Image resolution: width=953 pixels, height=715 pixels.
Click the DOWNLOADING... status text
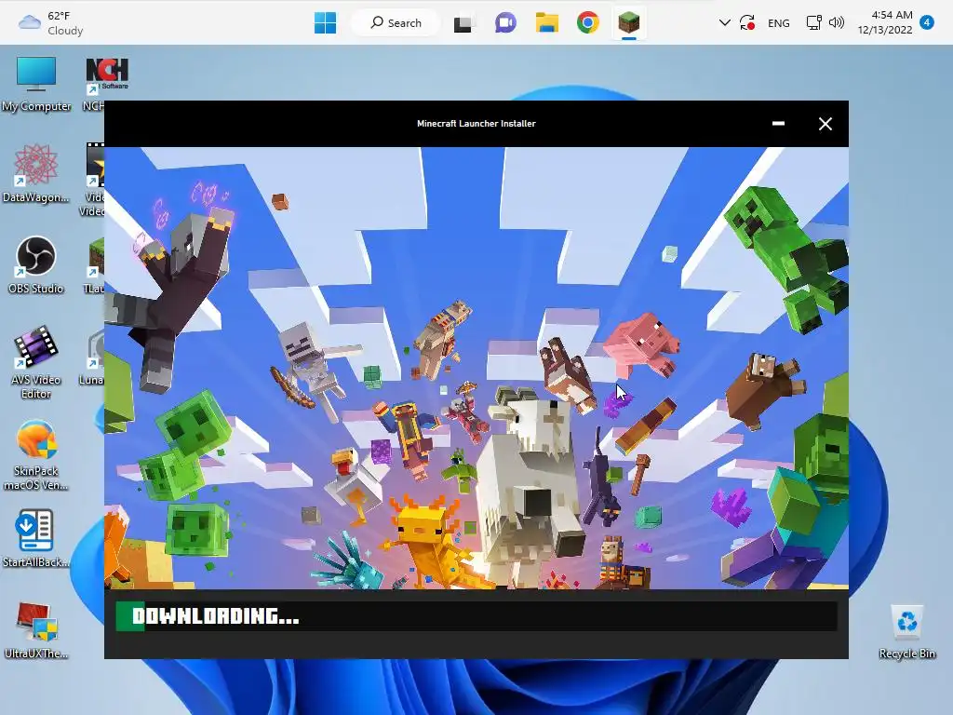216,616
